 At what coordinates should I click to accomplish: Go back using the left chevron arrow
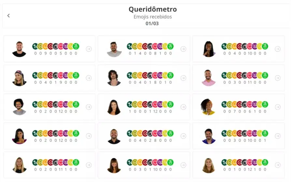click(x=8, y=16)
